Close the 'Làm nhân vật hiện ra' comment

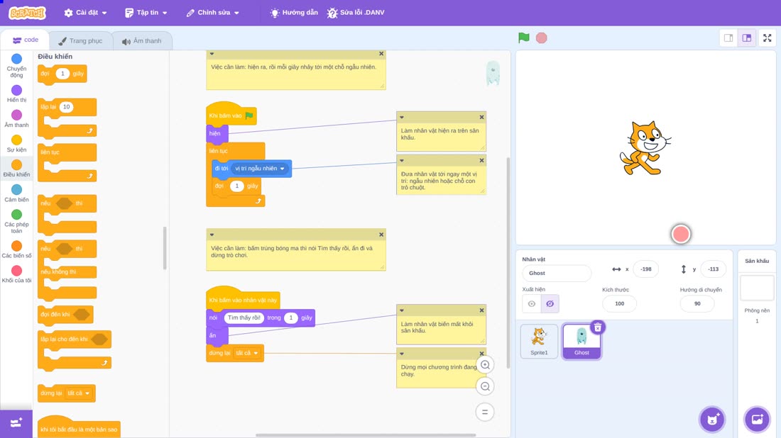click(x=481, y=118)
